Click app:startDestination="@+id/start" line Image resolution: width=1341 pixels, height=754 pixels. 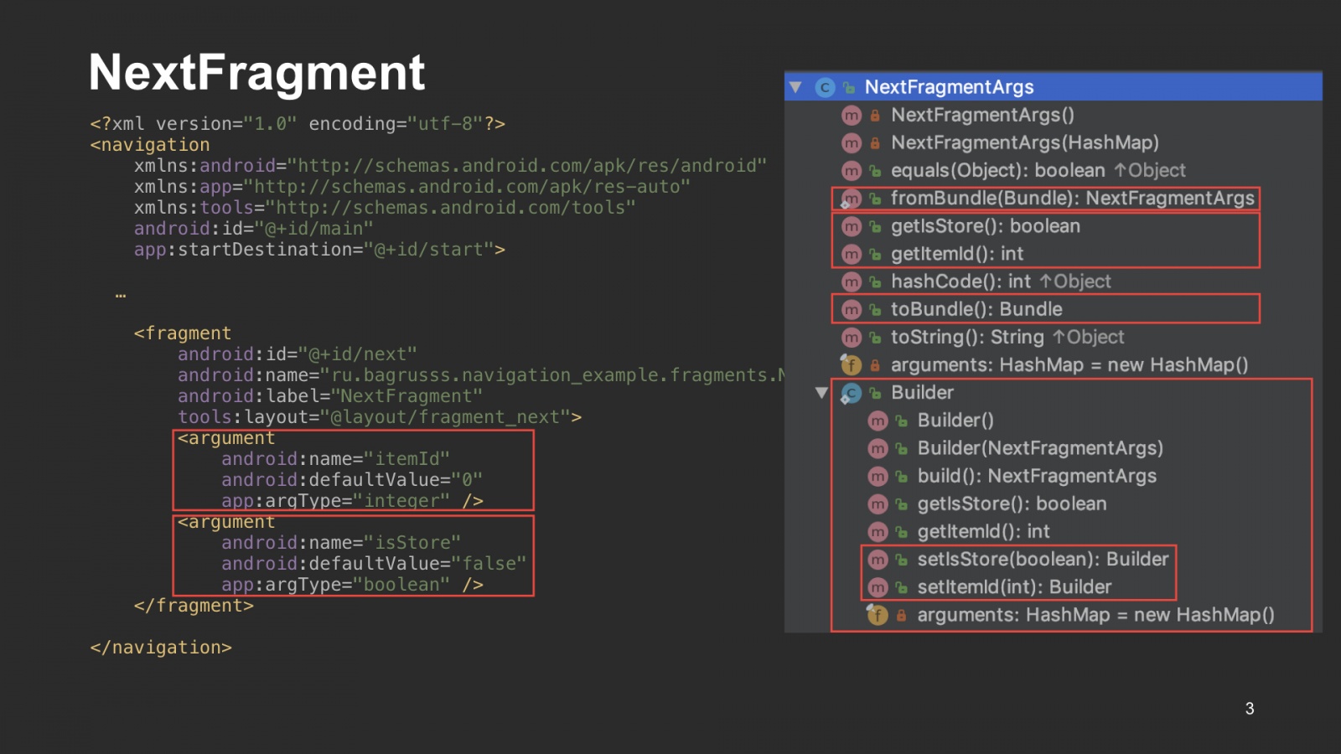click(319, 250)
